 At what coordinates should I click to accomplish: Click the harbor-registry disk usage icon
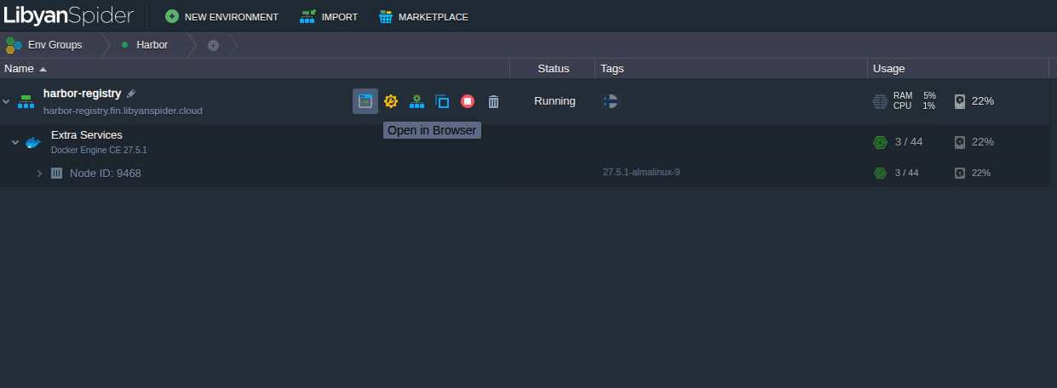961,101
